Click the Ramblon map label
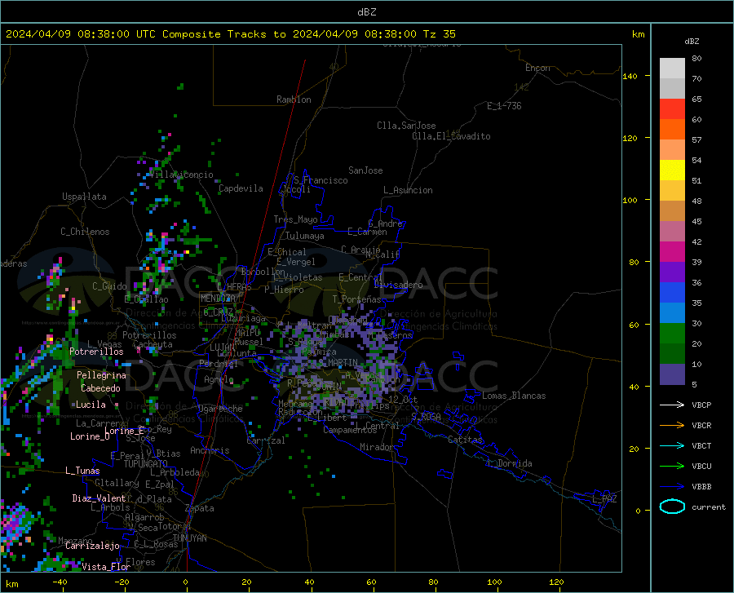The height and width of the screenshot is (593, 734). [x=294, y=100]
